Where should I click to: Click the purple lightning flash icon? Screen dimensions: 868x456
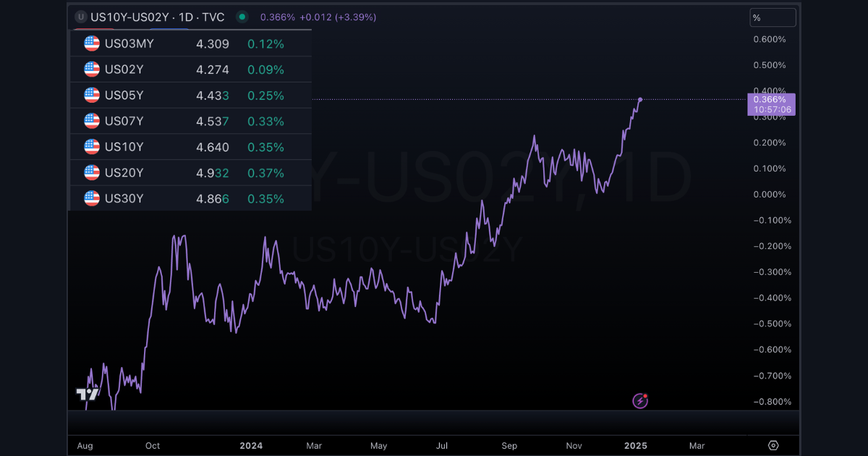click(640, 400)
